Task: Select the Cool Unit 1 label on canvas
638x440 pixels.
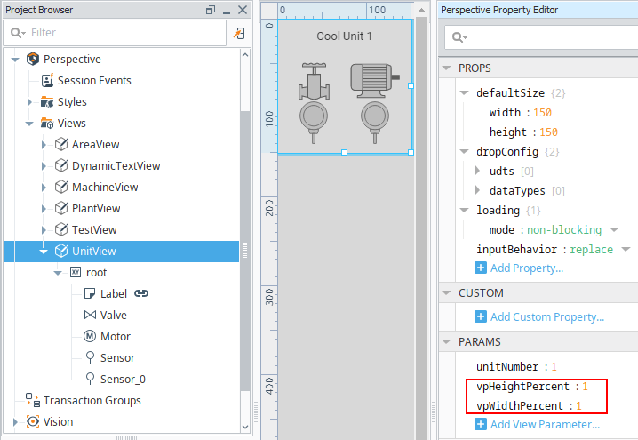Action: (344, 36)
